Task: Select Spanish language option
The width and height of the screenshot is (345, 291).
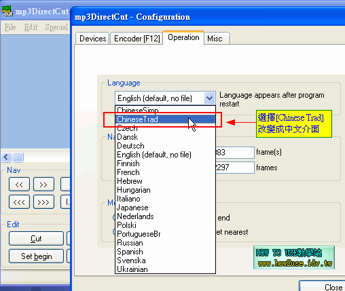Action: [x=165, y=252]
